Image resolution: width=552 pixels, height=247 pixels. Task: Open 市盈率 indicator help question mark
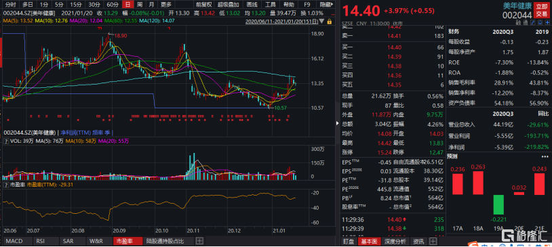click(x=5, y=185)
